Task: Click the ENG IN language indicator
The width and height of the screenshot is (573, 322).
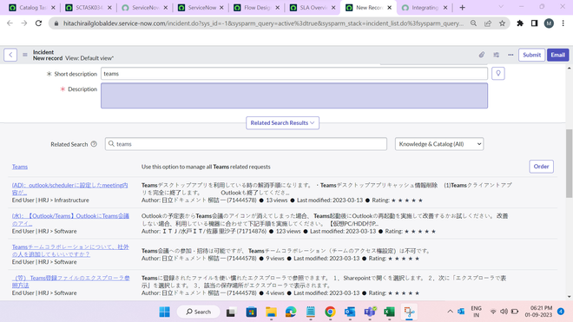Action: (476, 312)
